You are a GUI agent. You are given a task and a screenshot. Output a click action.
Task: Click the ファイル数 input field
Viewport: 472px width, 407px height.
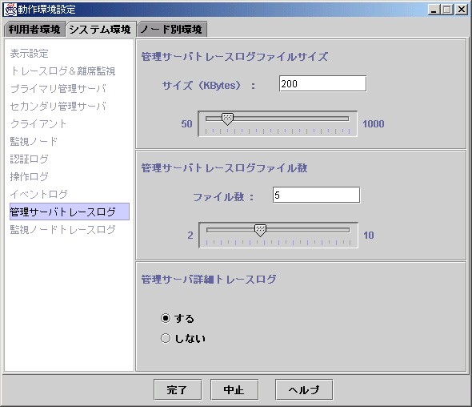316,195
